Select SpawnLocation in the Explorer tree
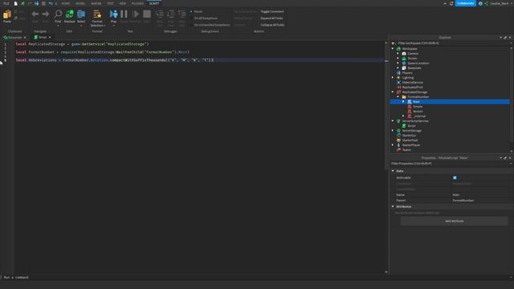This screenshot has height=289, width=514. [x=418, y=63]
